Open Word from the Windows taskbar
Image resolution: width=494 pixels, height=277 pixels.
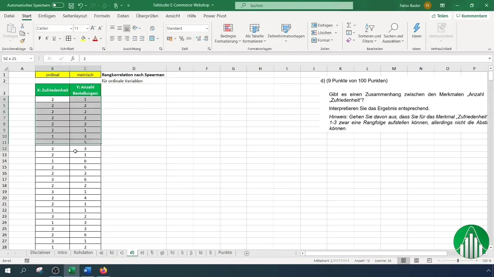pos(87,270)
